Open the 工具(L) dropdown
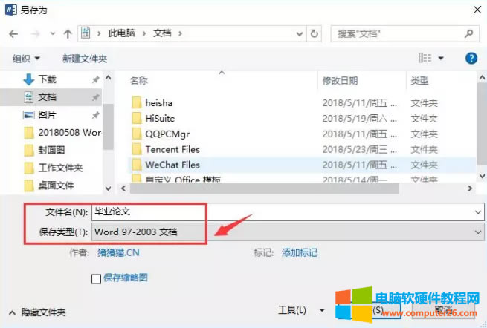 pyautogui.click(x=301, y=310)
